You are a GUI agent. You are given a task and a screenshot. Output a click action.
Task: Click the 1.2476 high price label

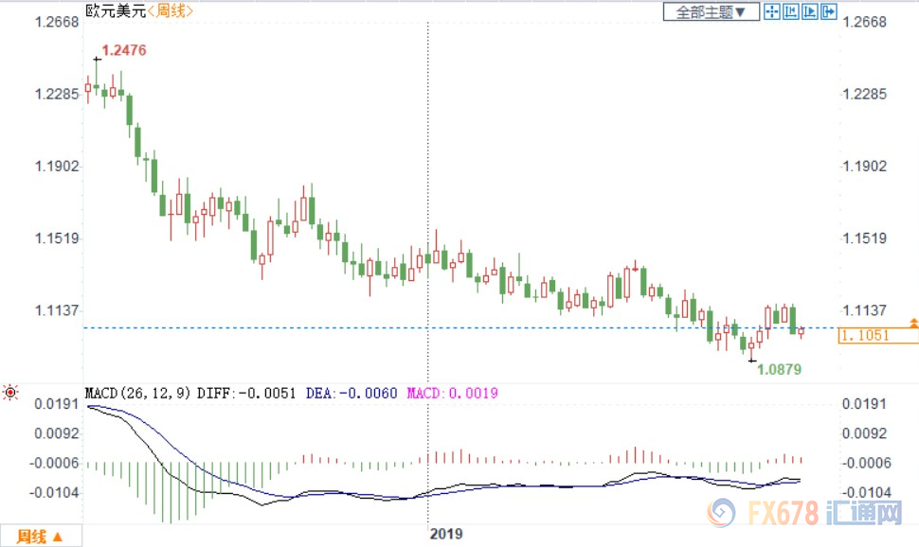[x=124, y=50]
